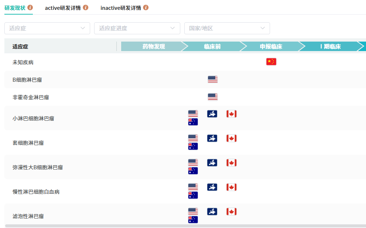Click the Australia flag in 弥漫性大B细胞淋巴瘤 row

[x=193, y=171]
